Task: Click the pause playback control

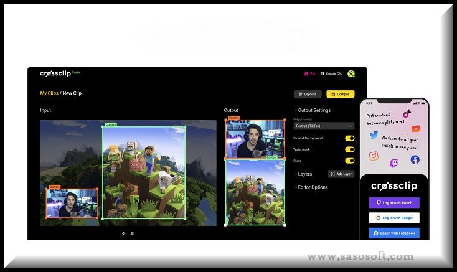Action: point(133,233)
